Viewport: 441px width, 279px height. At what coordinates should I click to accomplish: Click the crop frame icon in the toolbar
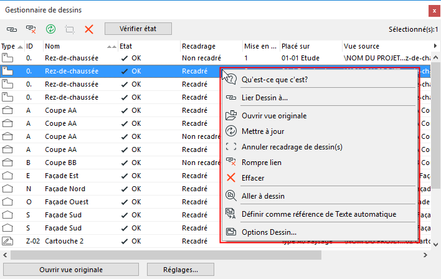coord(70,29)
